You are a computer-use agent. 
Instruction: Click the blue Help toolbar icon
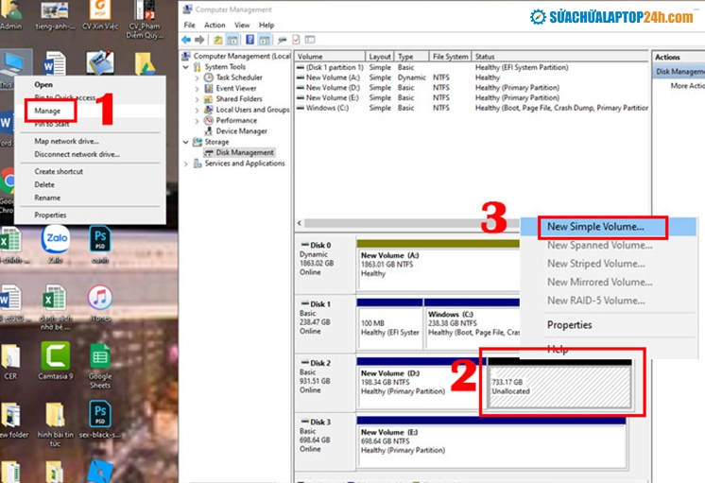pos(250,40)
